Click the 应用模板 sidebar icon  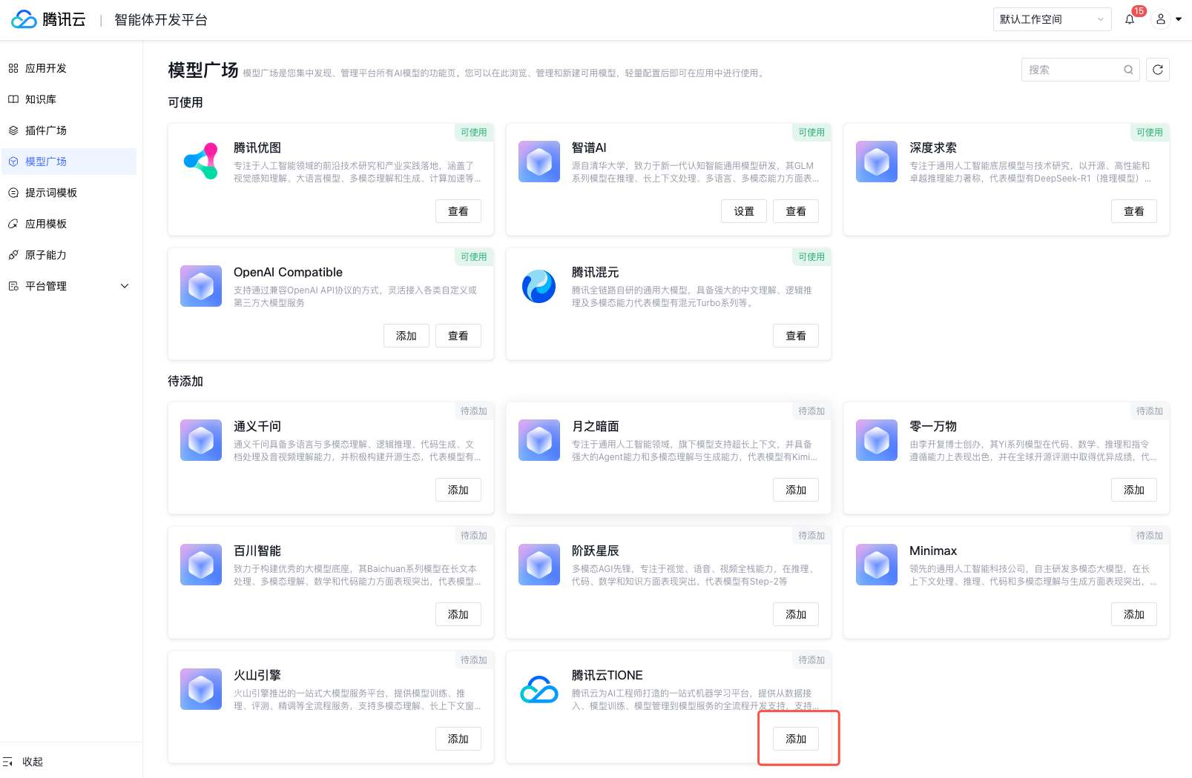coord(13,224)
